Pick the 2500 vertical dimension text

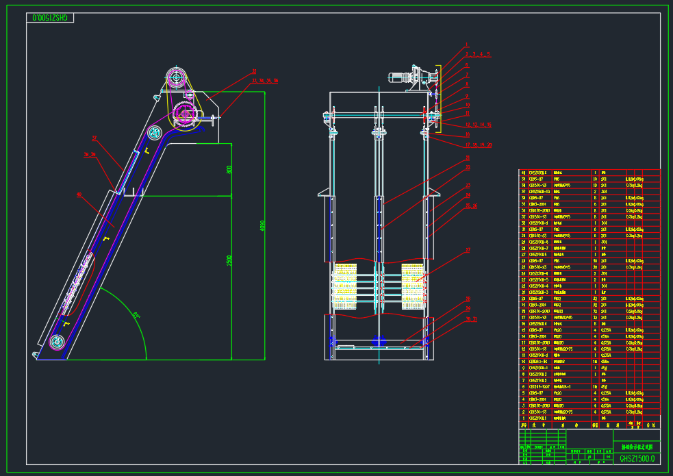pos(229,260)
